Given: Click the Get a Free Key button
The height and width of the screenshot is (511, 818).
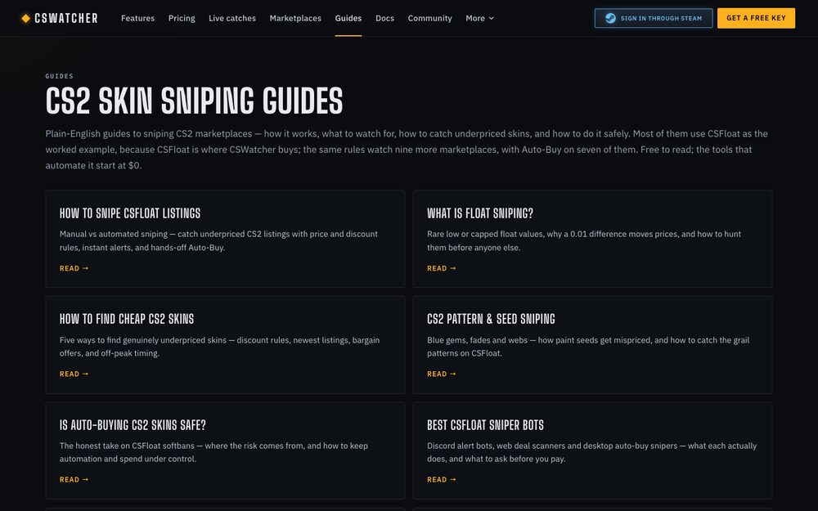Looking at the screenshot, I should 756,18.
